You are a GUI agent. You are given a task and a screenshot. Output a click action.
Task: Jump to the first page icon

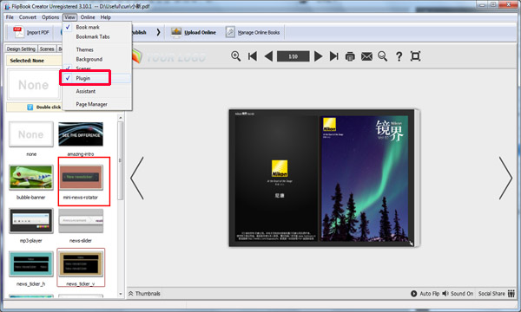(x=253, y=56)
